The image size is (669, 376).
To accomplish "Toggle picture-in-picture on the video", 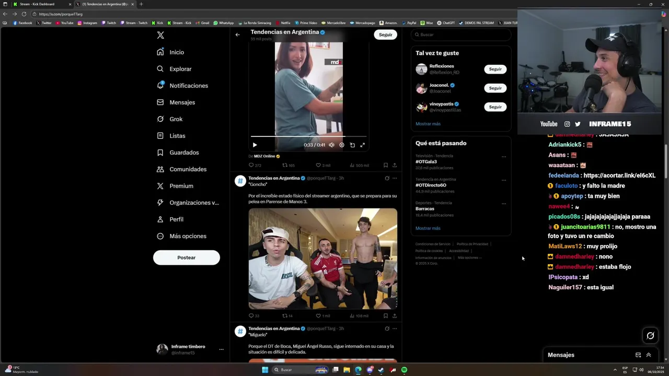I will click(x=352, y=145).
